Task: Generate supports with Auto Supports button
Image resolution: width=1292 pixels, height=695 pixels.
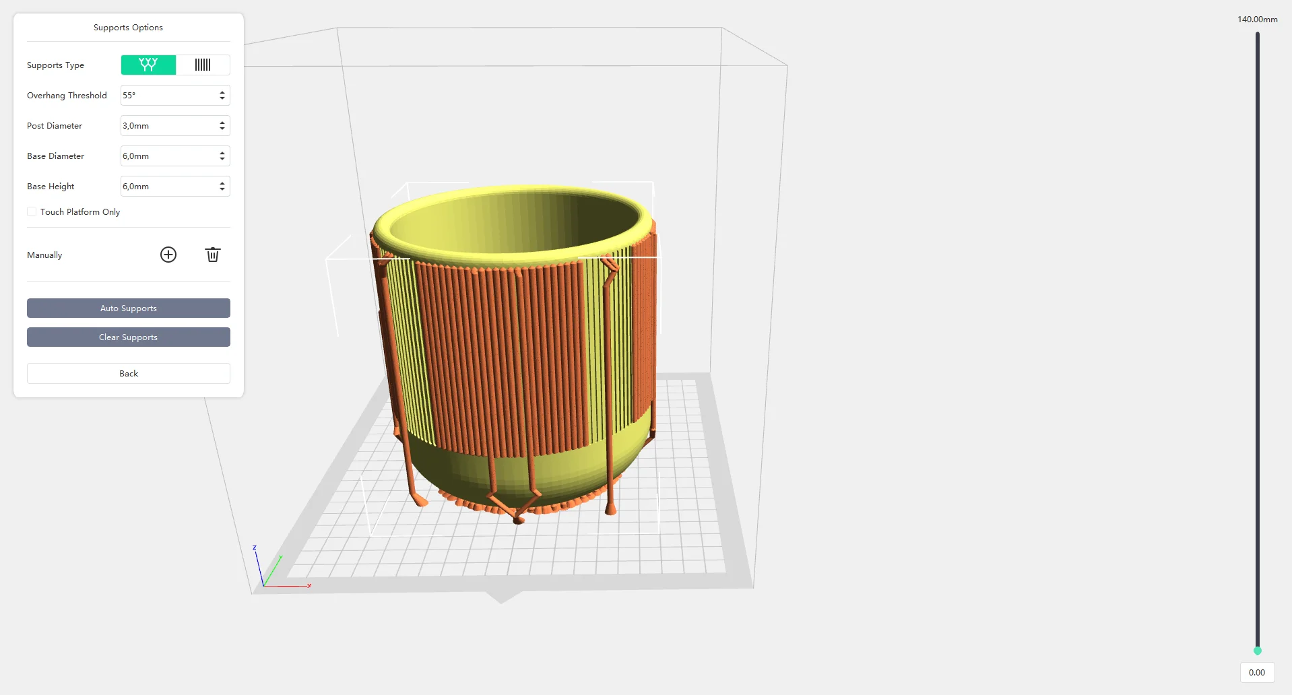Action: click(129, 308)
